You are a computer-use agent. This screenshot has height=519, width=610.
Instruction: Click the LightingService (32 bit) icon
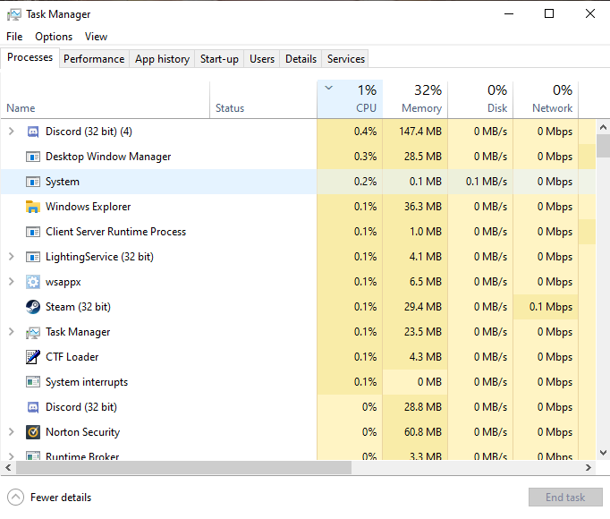pos(33,257)
